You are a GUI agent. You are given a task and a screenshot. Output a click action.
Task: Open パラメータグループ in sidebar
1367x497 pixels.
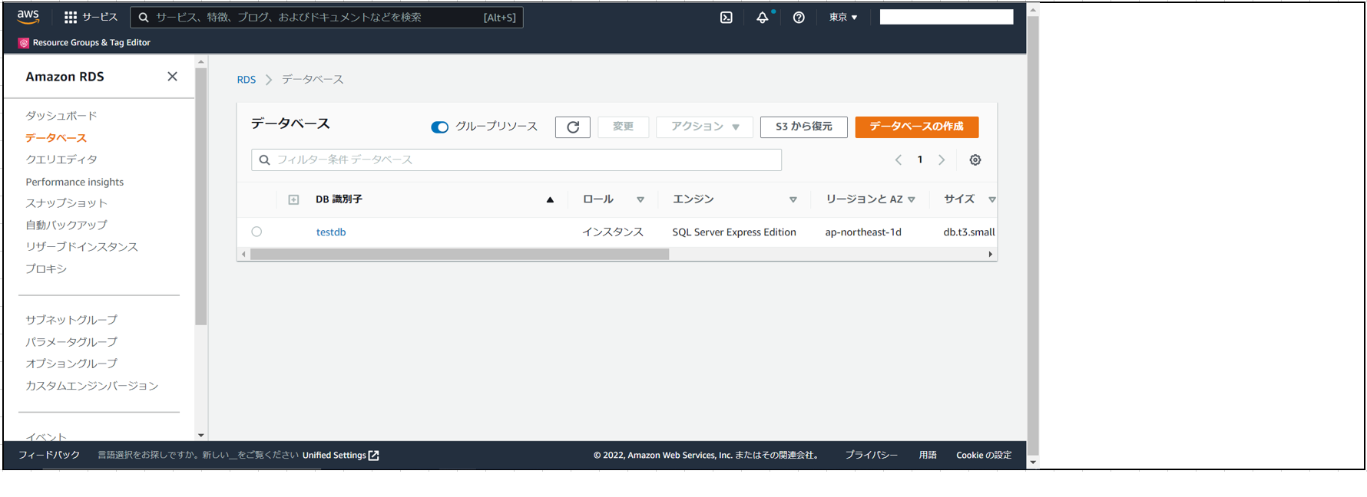[x=71, y=341]
